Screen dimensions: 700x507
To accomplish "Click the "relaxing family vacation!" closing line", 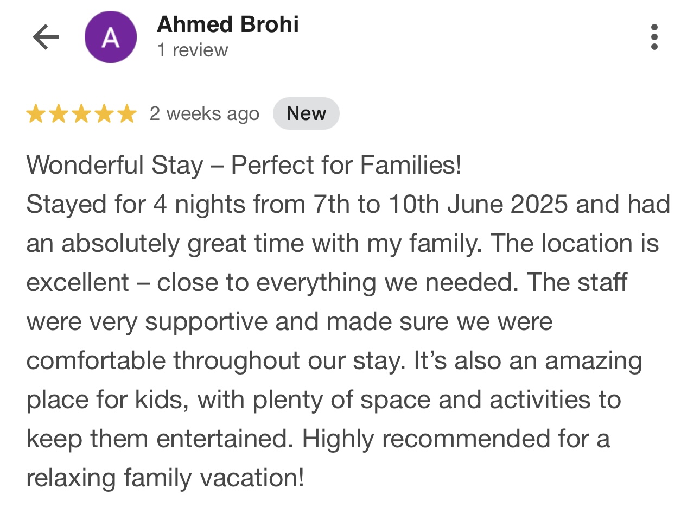I will point(165,478).
